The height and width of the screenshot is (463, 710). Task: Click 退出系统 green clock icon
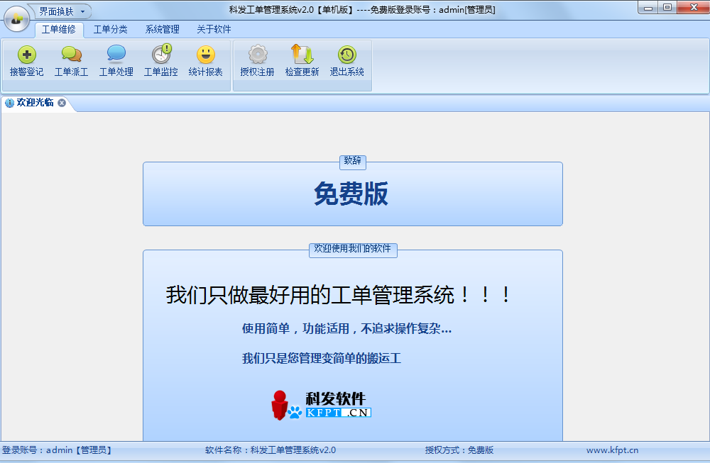(347, 55)
